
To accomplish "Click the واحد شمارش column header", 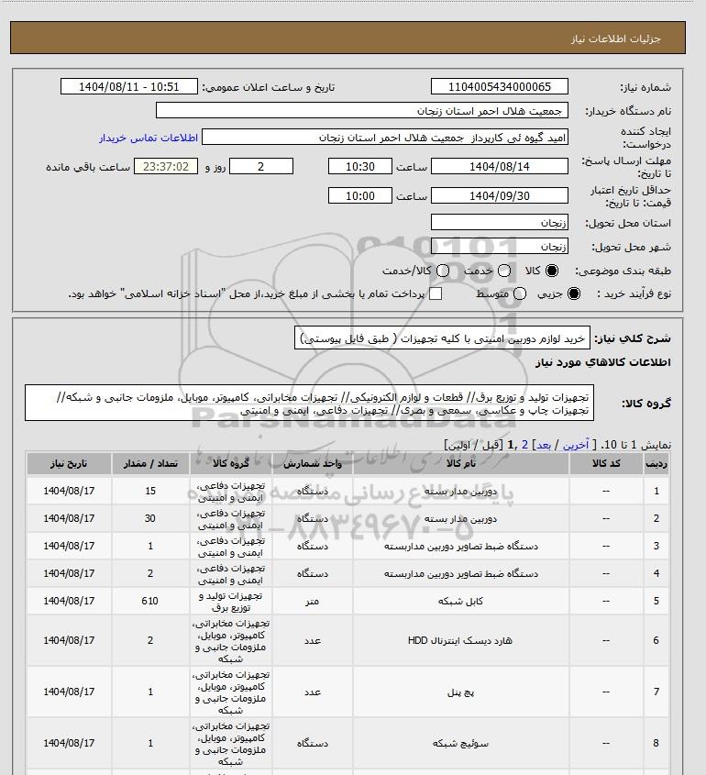I will click(x=313, y=463).
